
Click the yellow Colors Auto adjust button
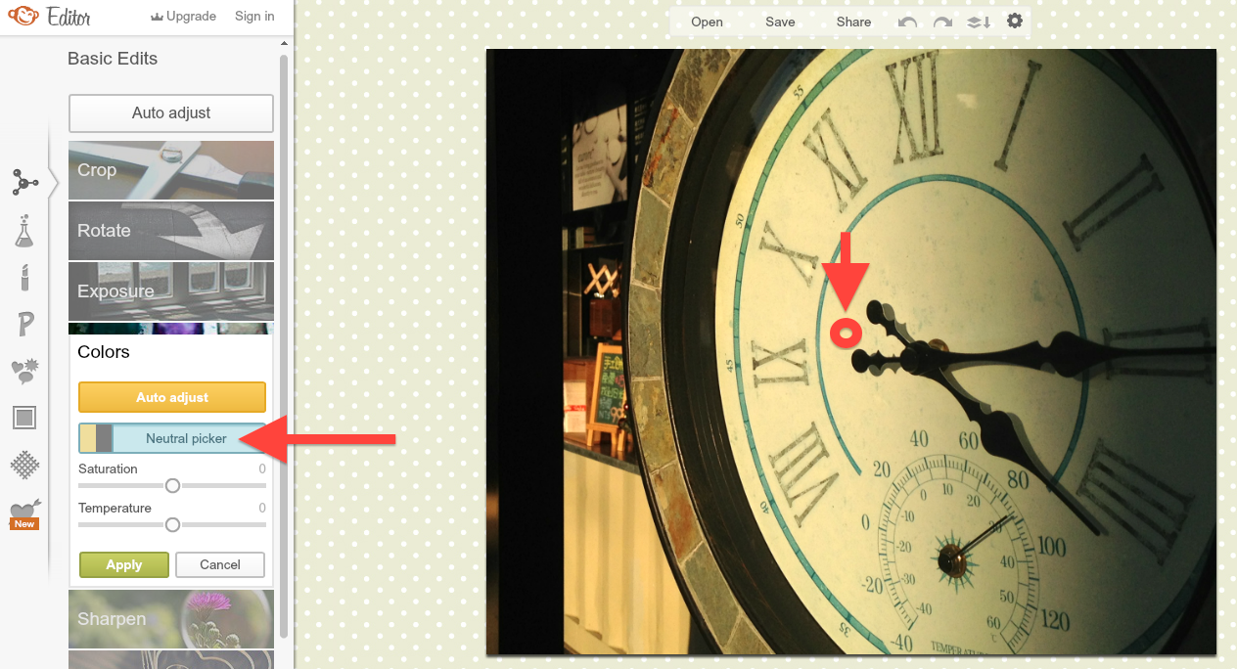tap(172, 397)
